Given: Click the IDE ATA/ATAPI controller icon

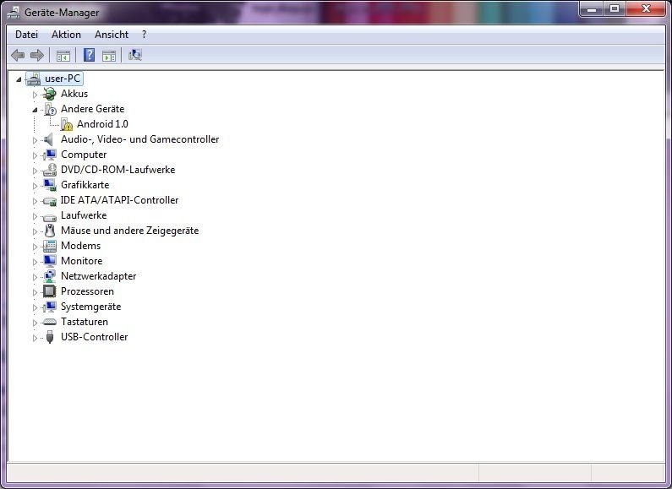Looking at the screenshot, I should pyautogui.click(x=50, y=200).
